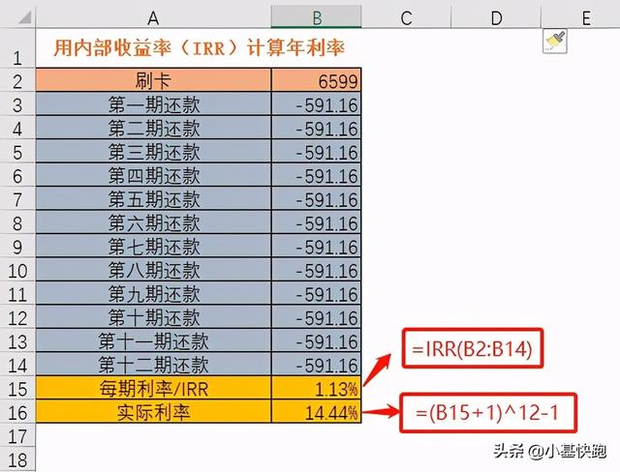Click -591.16 in row 8
The height and width of the screenshot is (472, 620).
[317, 222]
